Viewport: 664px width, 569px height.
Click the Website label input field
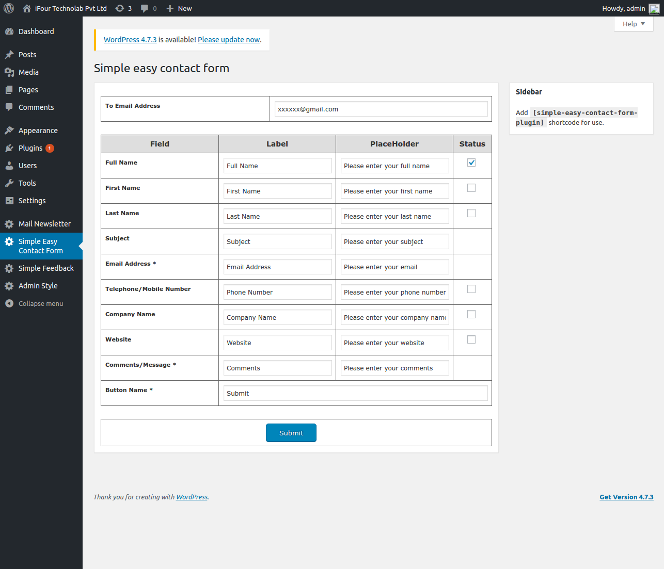(278, 343)
